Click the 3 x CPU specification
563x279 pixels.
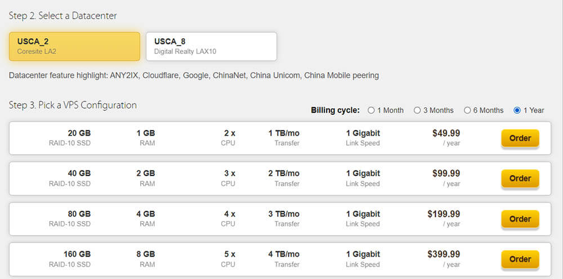(229, 178)
